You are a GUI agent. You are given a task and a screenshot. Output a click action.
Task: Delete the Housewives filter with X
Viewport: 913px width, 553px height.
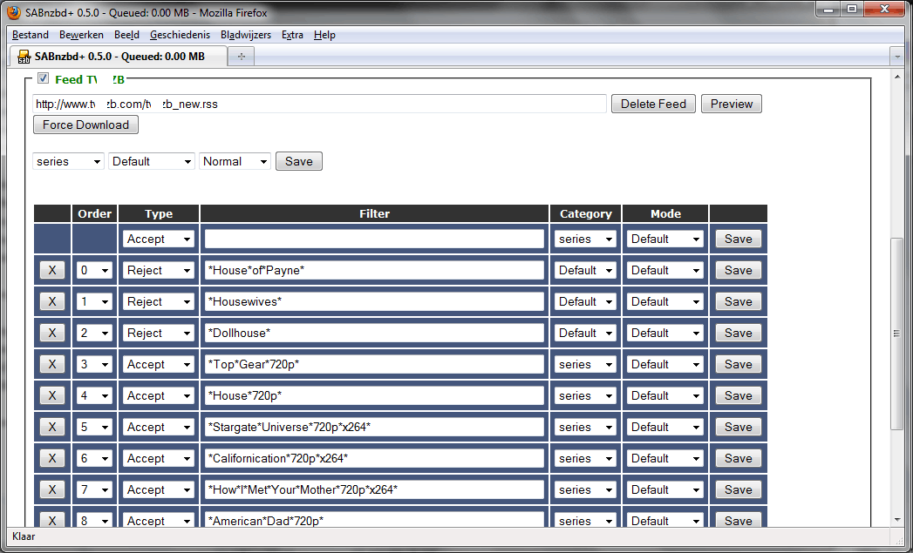51,302
